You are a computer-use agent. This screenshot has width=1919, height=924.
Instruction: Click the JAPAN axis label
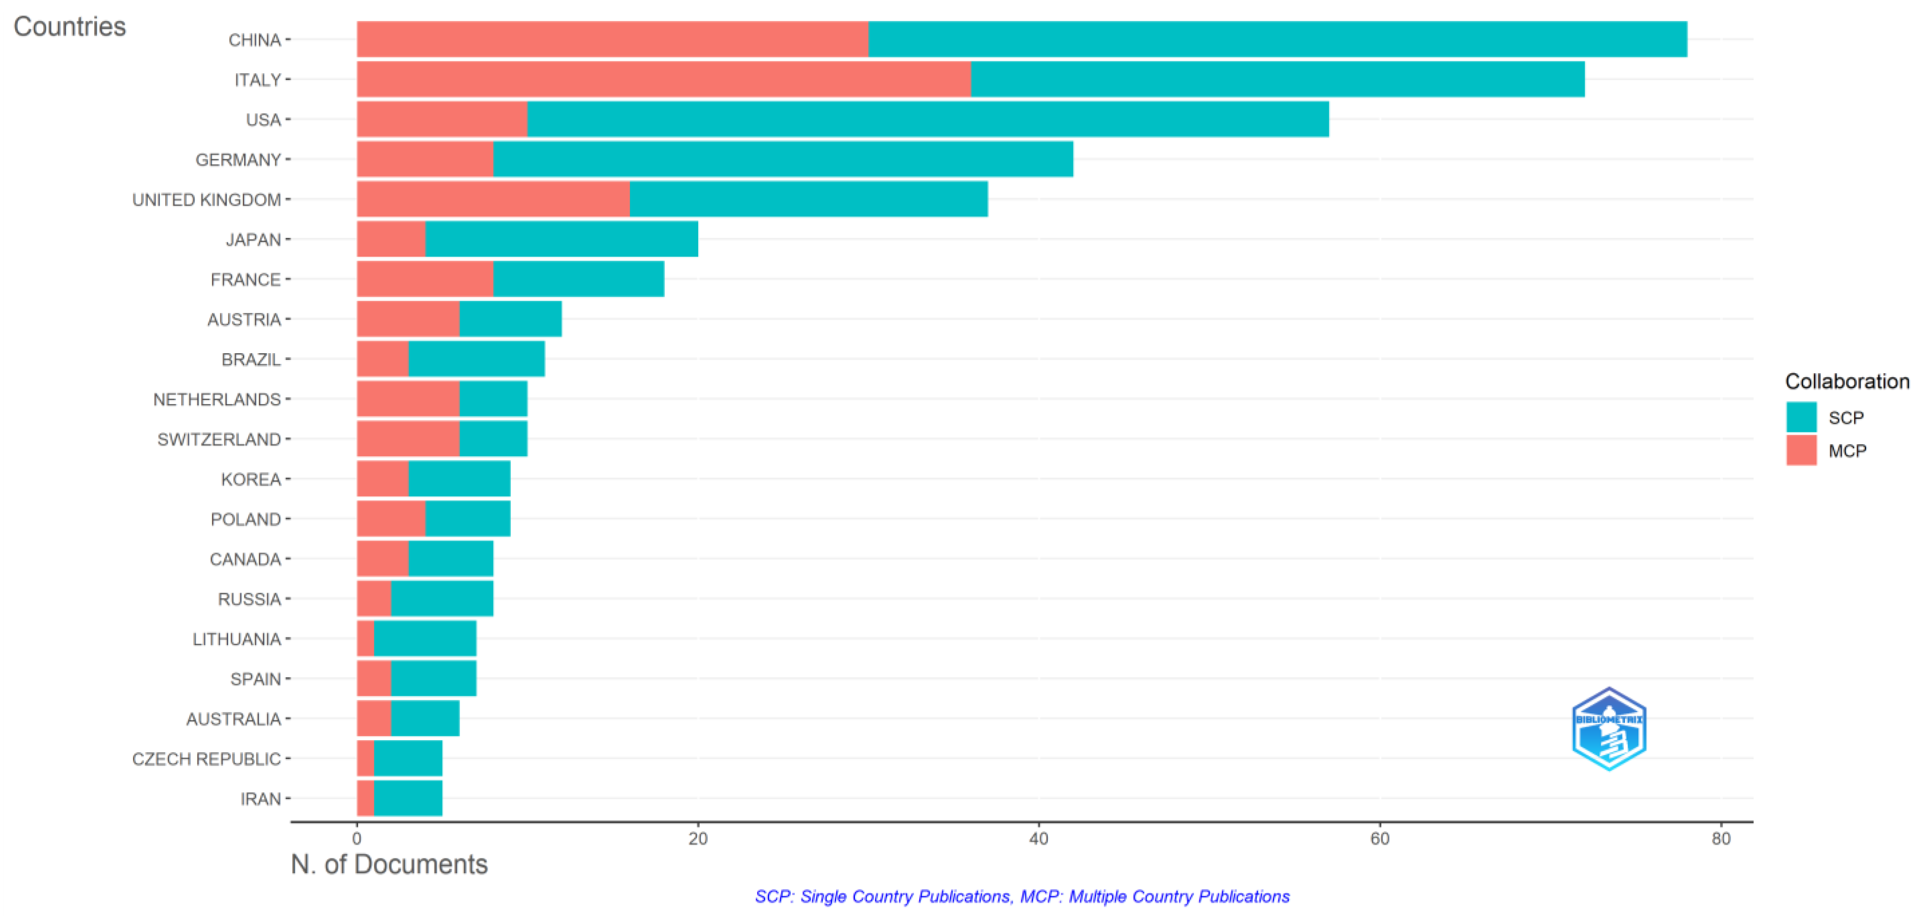point(253,240)
